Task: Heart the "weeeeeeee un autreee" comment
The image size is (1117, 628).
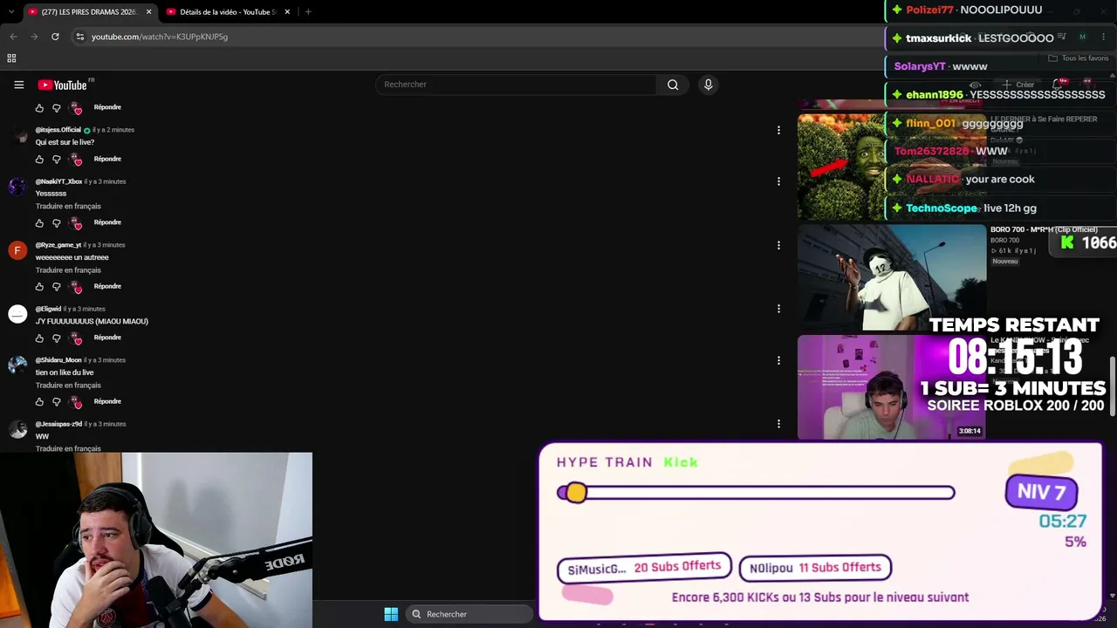Action: point(77,287)
